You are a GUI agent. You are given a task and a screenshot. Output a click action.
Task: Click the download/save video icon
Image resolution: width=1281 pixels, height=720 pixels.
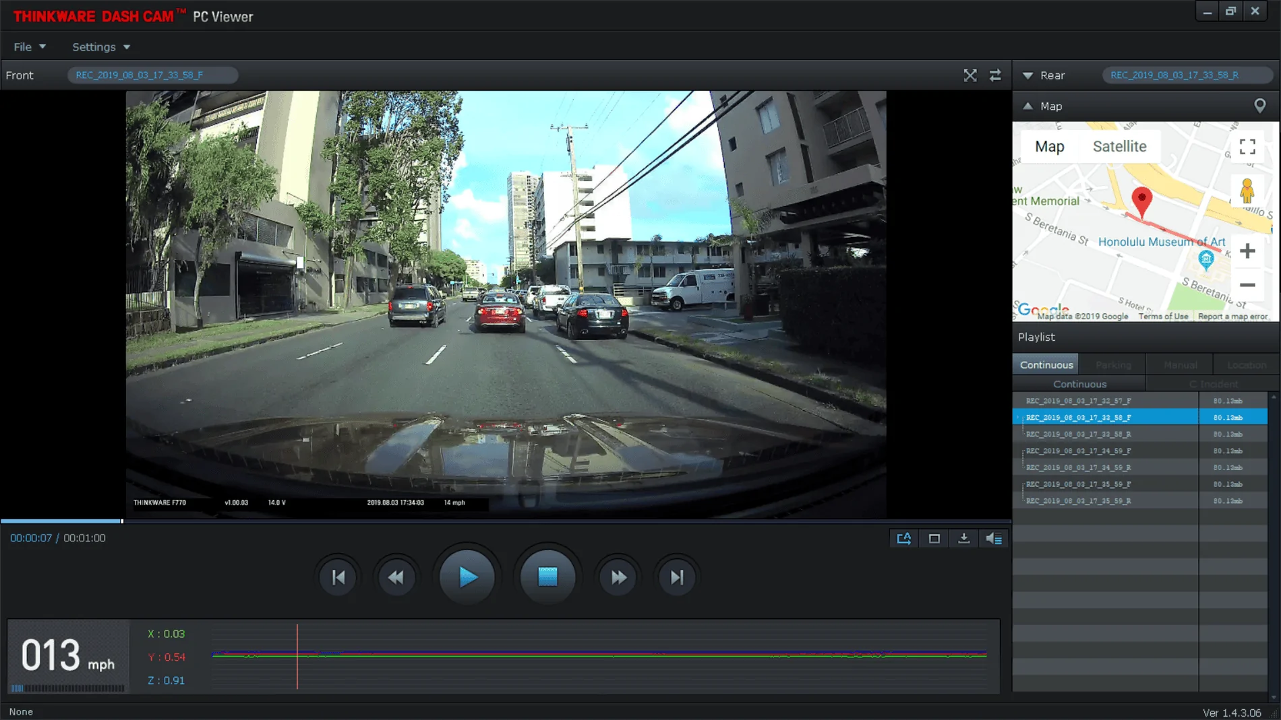tap(964, 538)
